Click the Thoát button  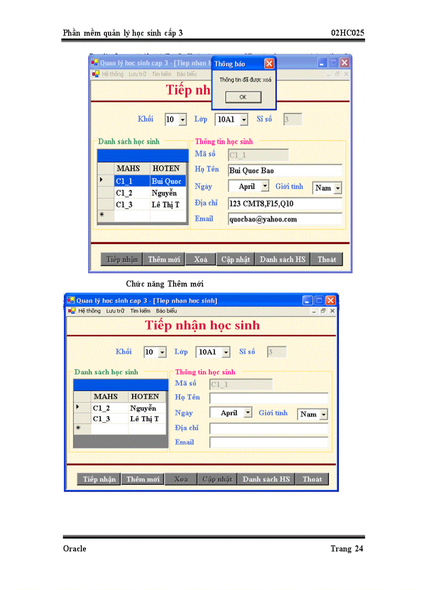pos(312,479)
